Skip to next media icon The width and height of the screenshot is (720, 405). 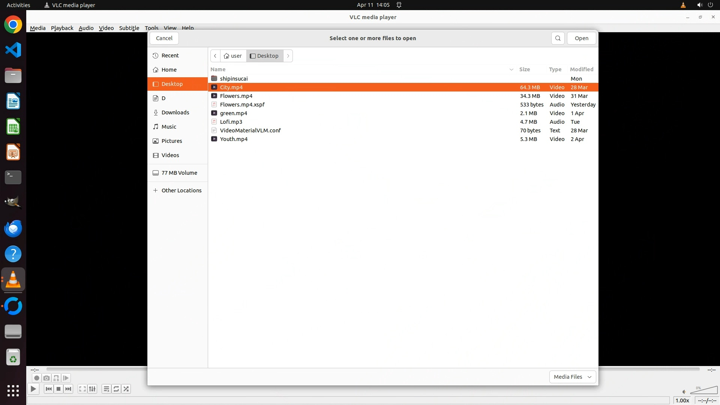pyautogui.click(x=68, y=389)
